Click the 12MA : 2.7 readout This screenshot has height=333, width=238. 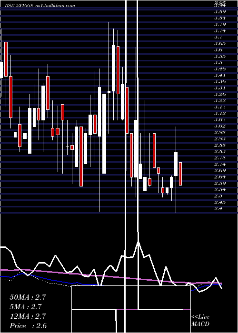point(28,316)
